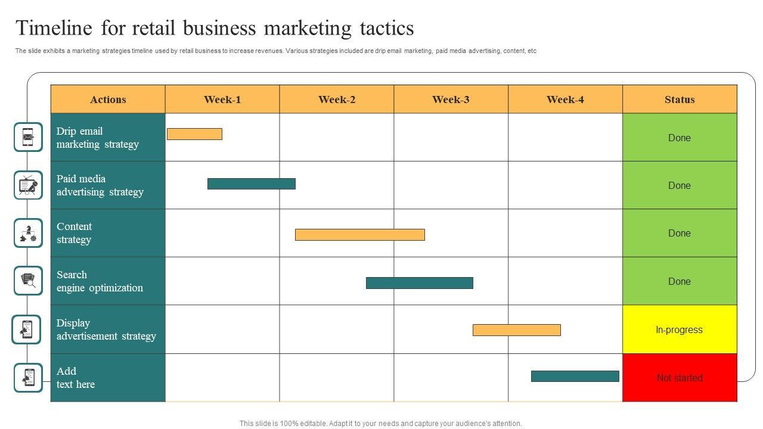Select the Search engine optimization magnifier icon
Viewport: 763px width, 429px height.
pos(29,281)
